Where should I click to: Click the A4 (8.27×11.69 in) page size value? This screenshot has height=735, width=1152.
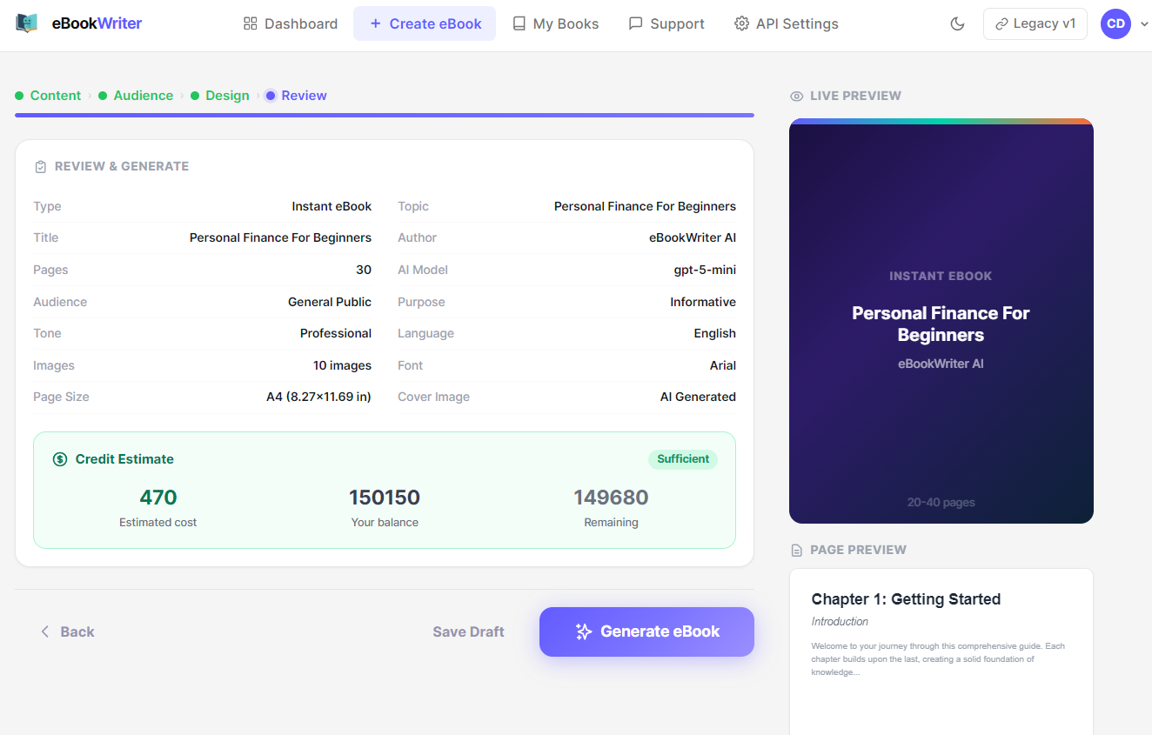[318, 397]
